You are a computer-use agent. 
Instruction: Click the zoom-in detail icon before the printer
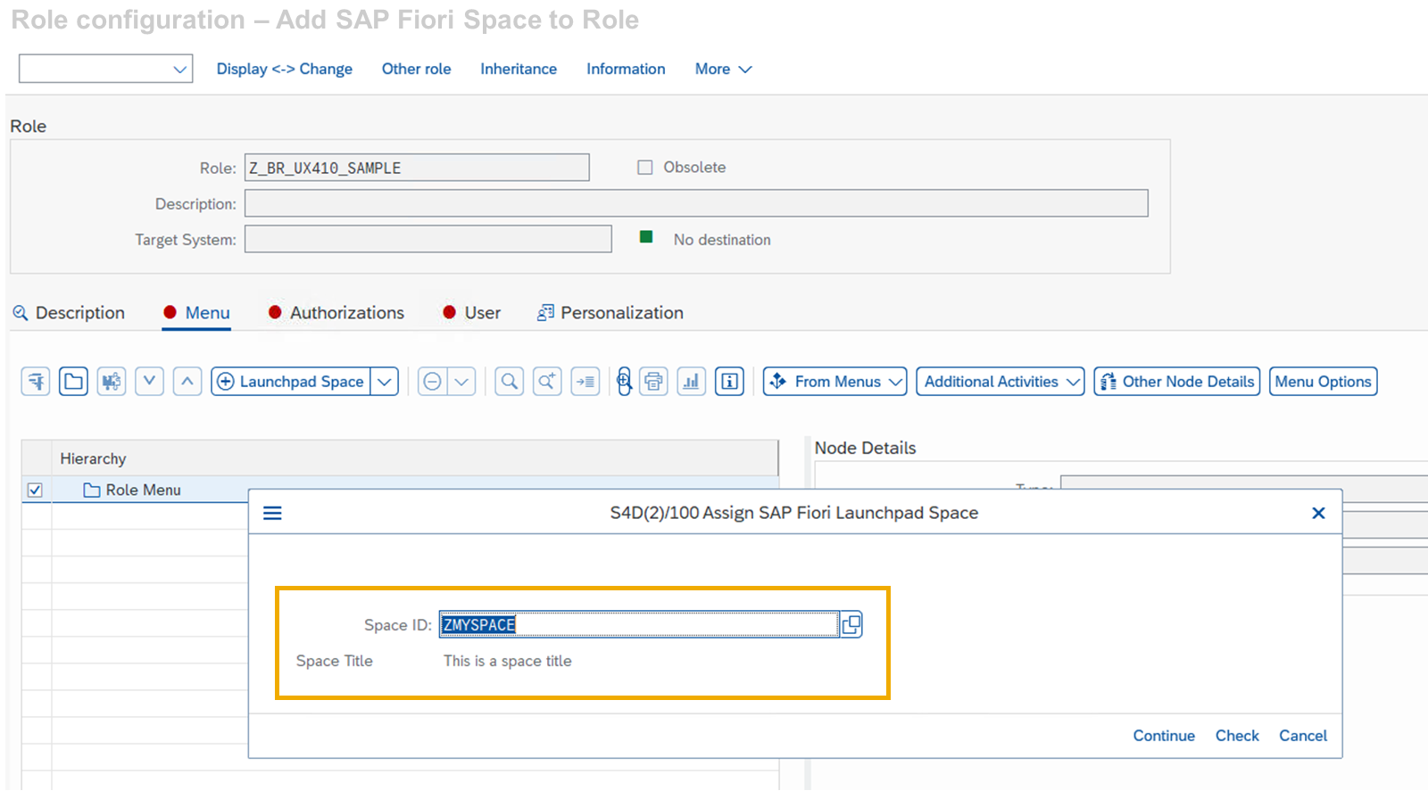point(624,382)
